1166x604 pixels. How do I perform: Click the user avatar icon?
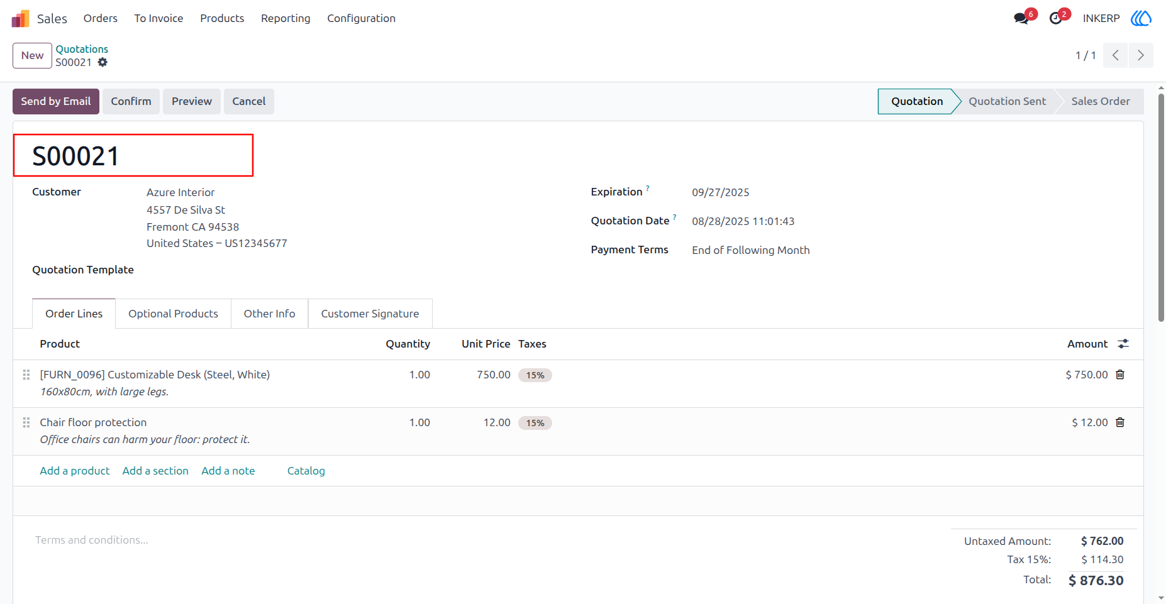point(1141,18)
